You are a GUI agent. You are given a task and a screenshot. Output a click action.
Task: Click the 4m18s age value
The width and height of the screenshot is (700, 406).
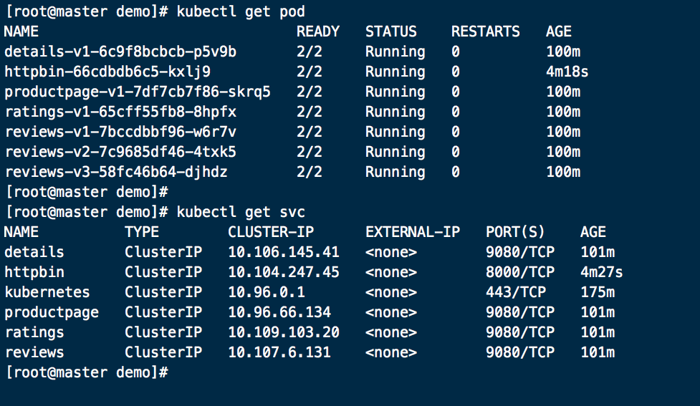click(567, 72)
